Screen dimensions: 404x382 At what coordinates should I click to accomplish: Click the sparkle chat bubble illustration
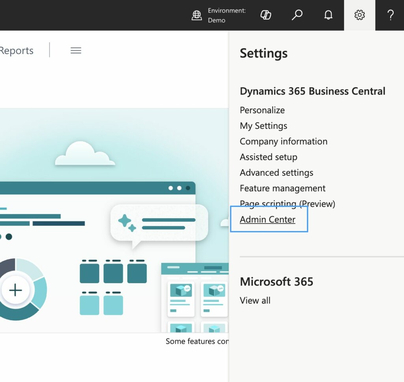(159, 223)
